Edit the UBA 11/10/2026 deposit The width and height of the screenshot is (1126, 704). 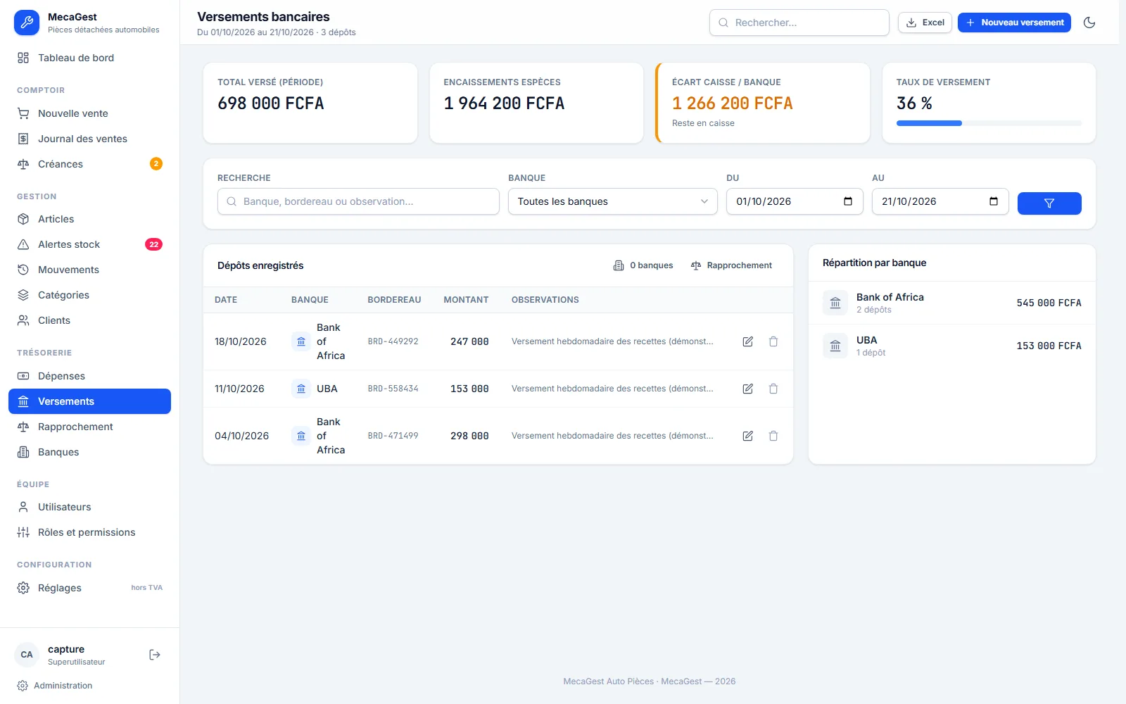pos(748,389)
